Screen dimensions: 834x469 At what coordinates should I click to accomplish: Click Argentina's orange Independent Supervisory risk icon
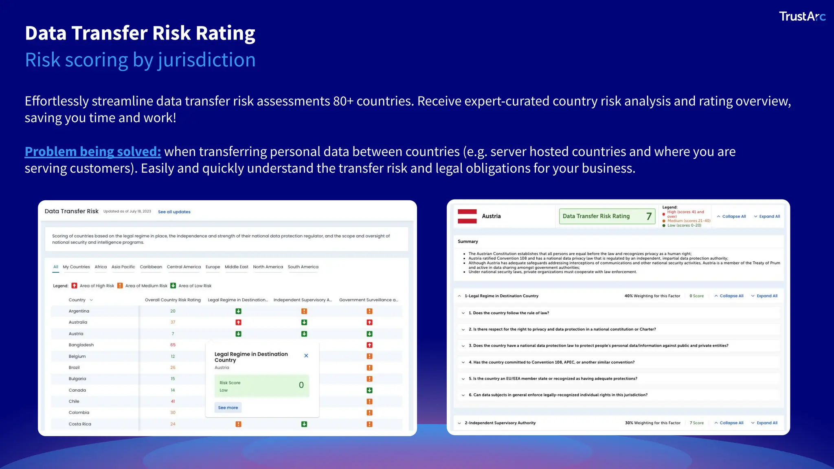click(304, 311)
